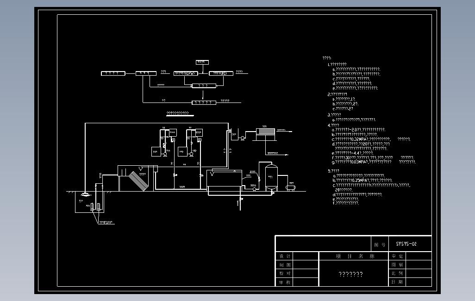Viewport: 475px width, 301px height.
Task: Click the 比例 label in title block
Action: (397, 273)
